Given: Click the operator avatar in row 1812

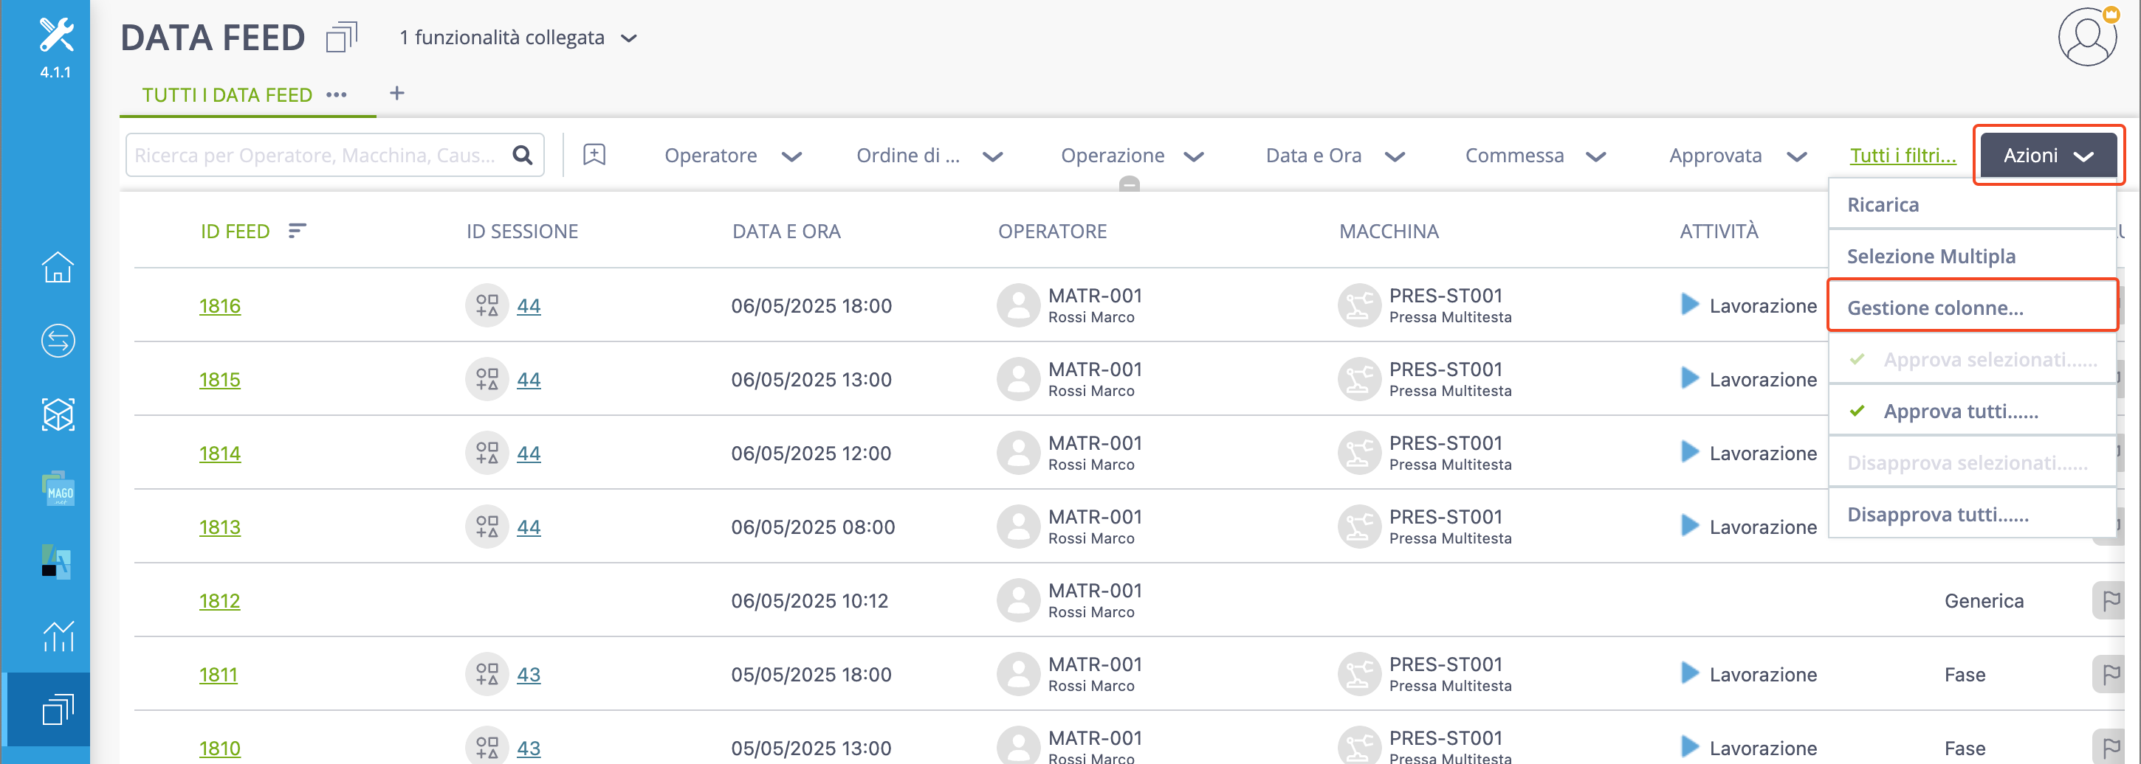Looking at the screenshot, I should [1018, 600].
